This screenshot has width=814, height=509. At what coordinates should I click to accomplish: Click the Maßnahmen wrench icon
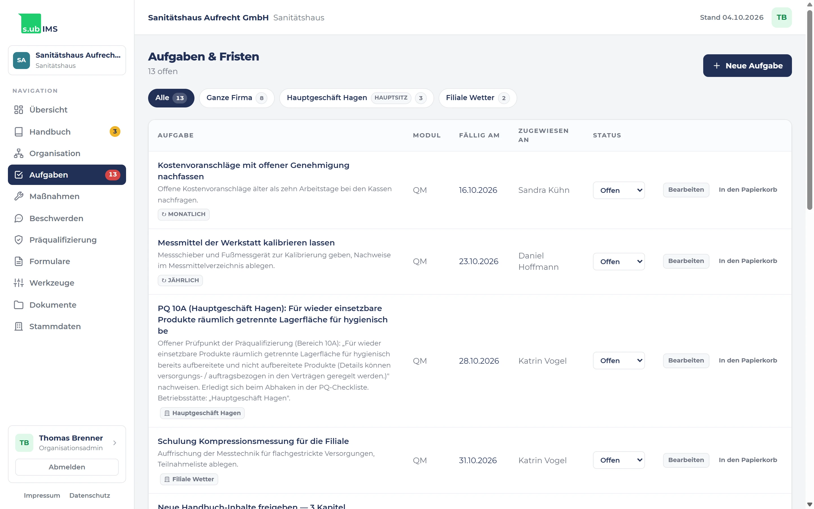click(18, 196)
